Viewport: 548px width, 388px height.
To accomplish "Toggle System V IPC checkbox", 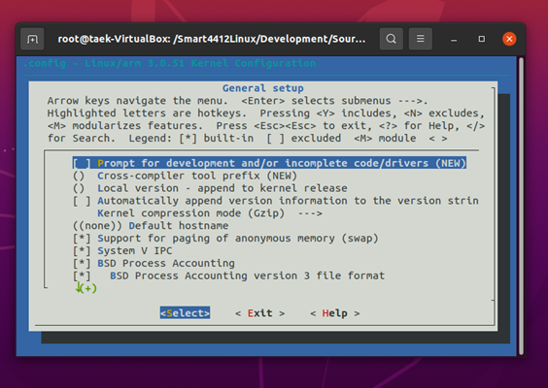I will (82, 251).
